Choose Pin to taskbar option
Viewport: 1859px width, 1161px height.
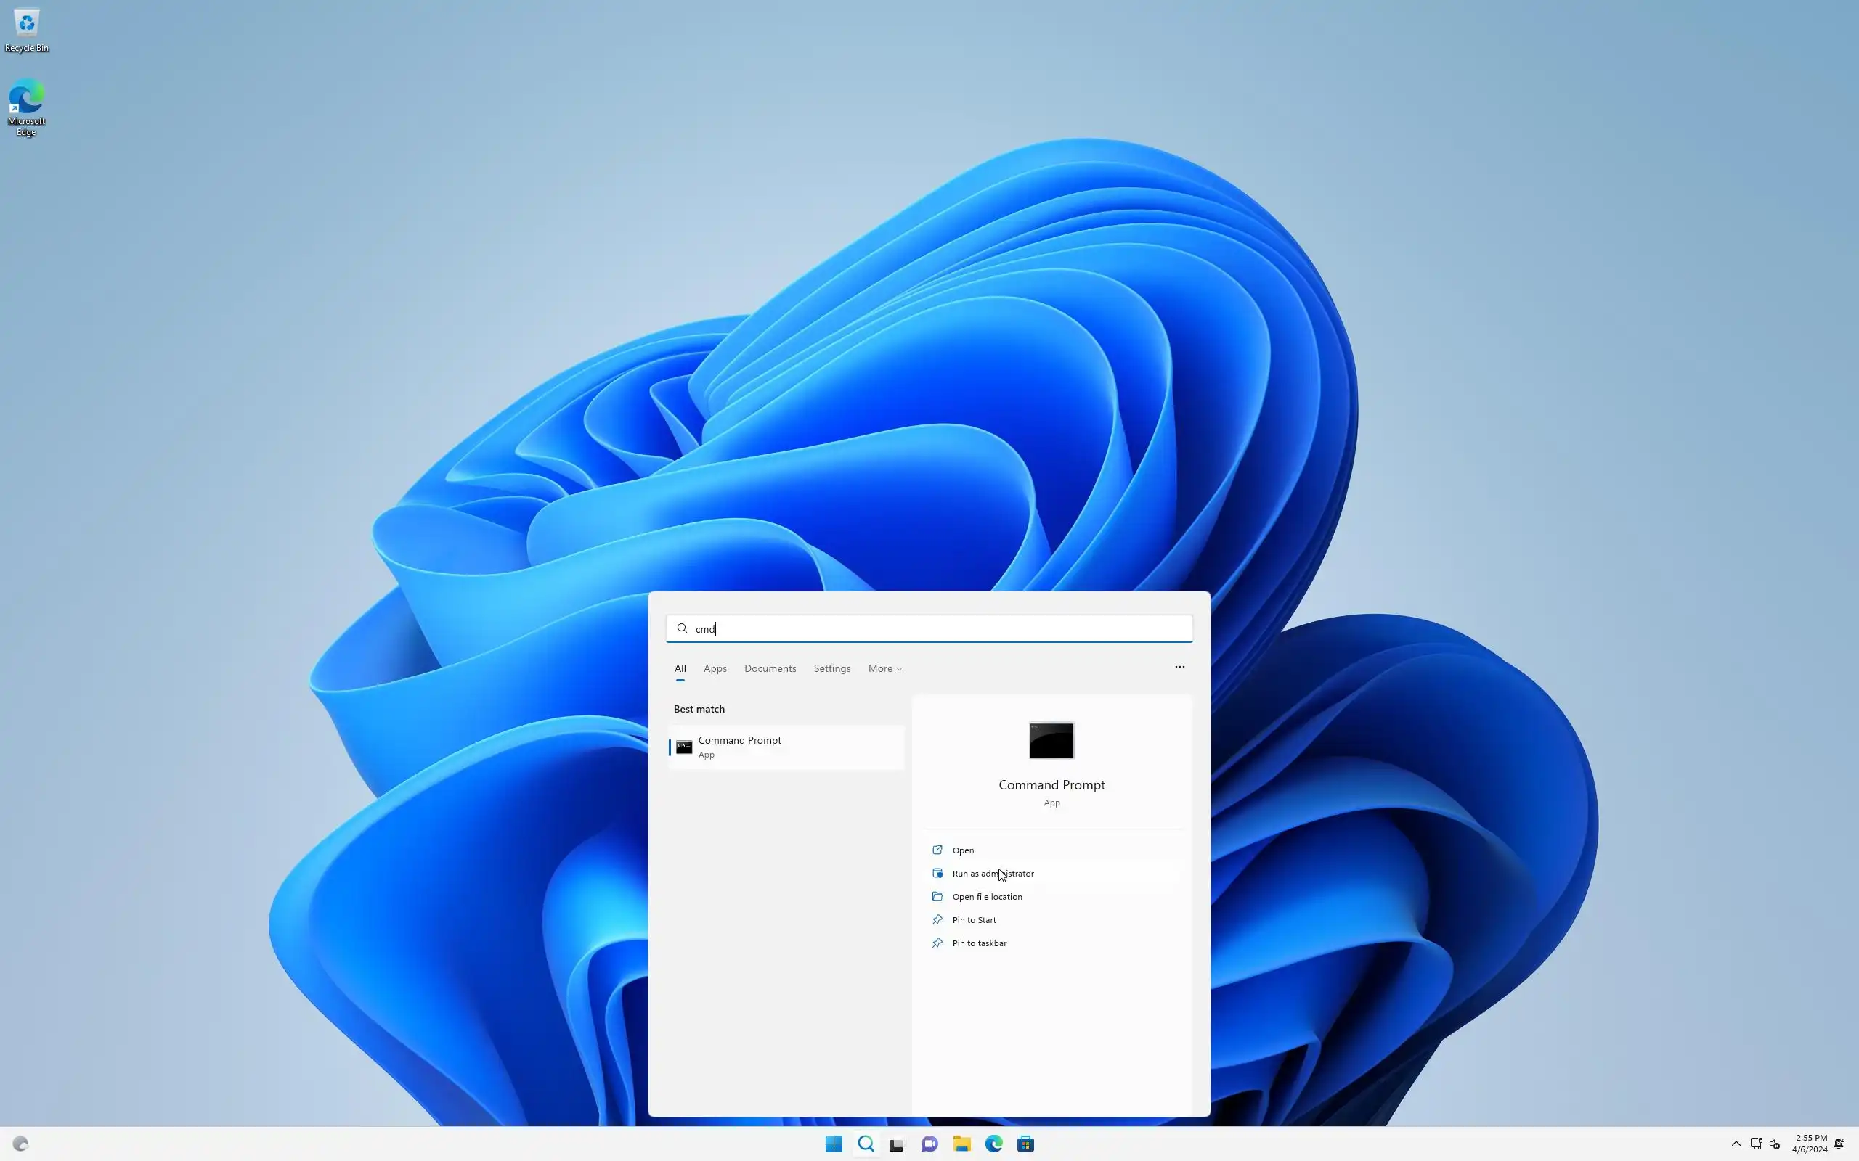[979, 943]
